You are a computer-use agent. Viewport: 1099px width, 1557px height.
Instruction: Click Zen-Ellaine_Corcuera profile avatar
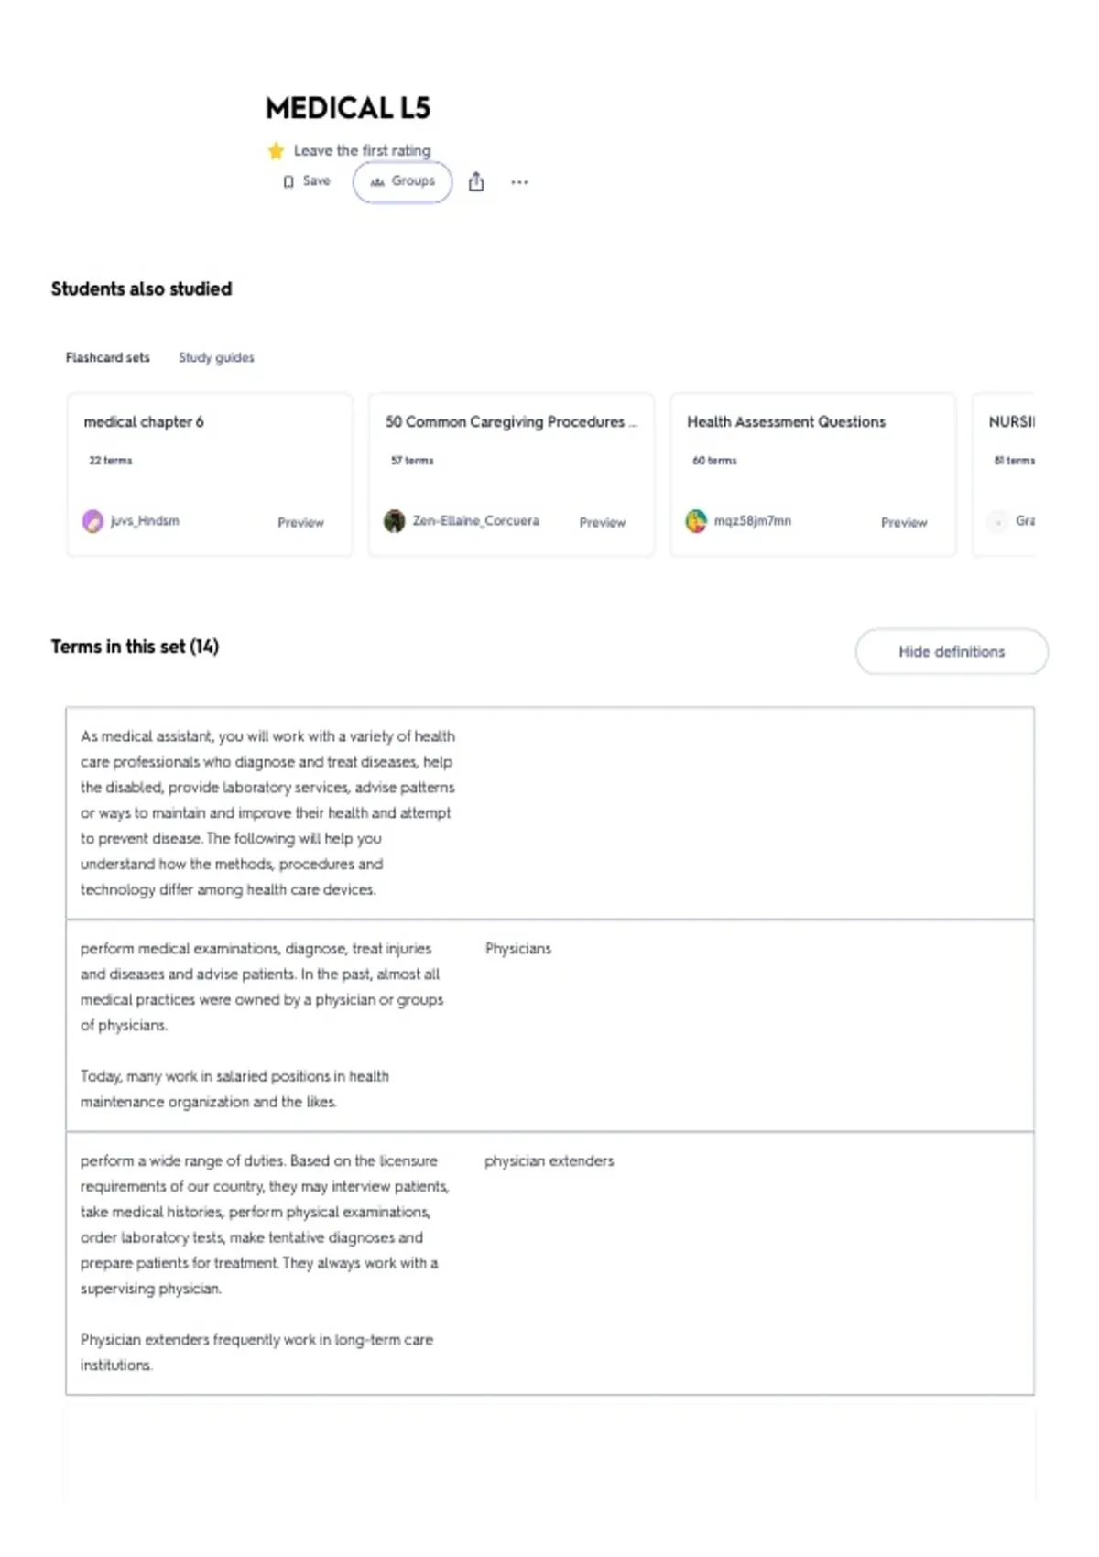(x=394, y=521)
